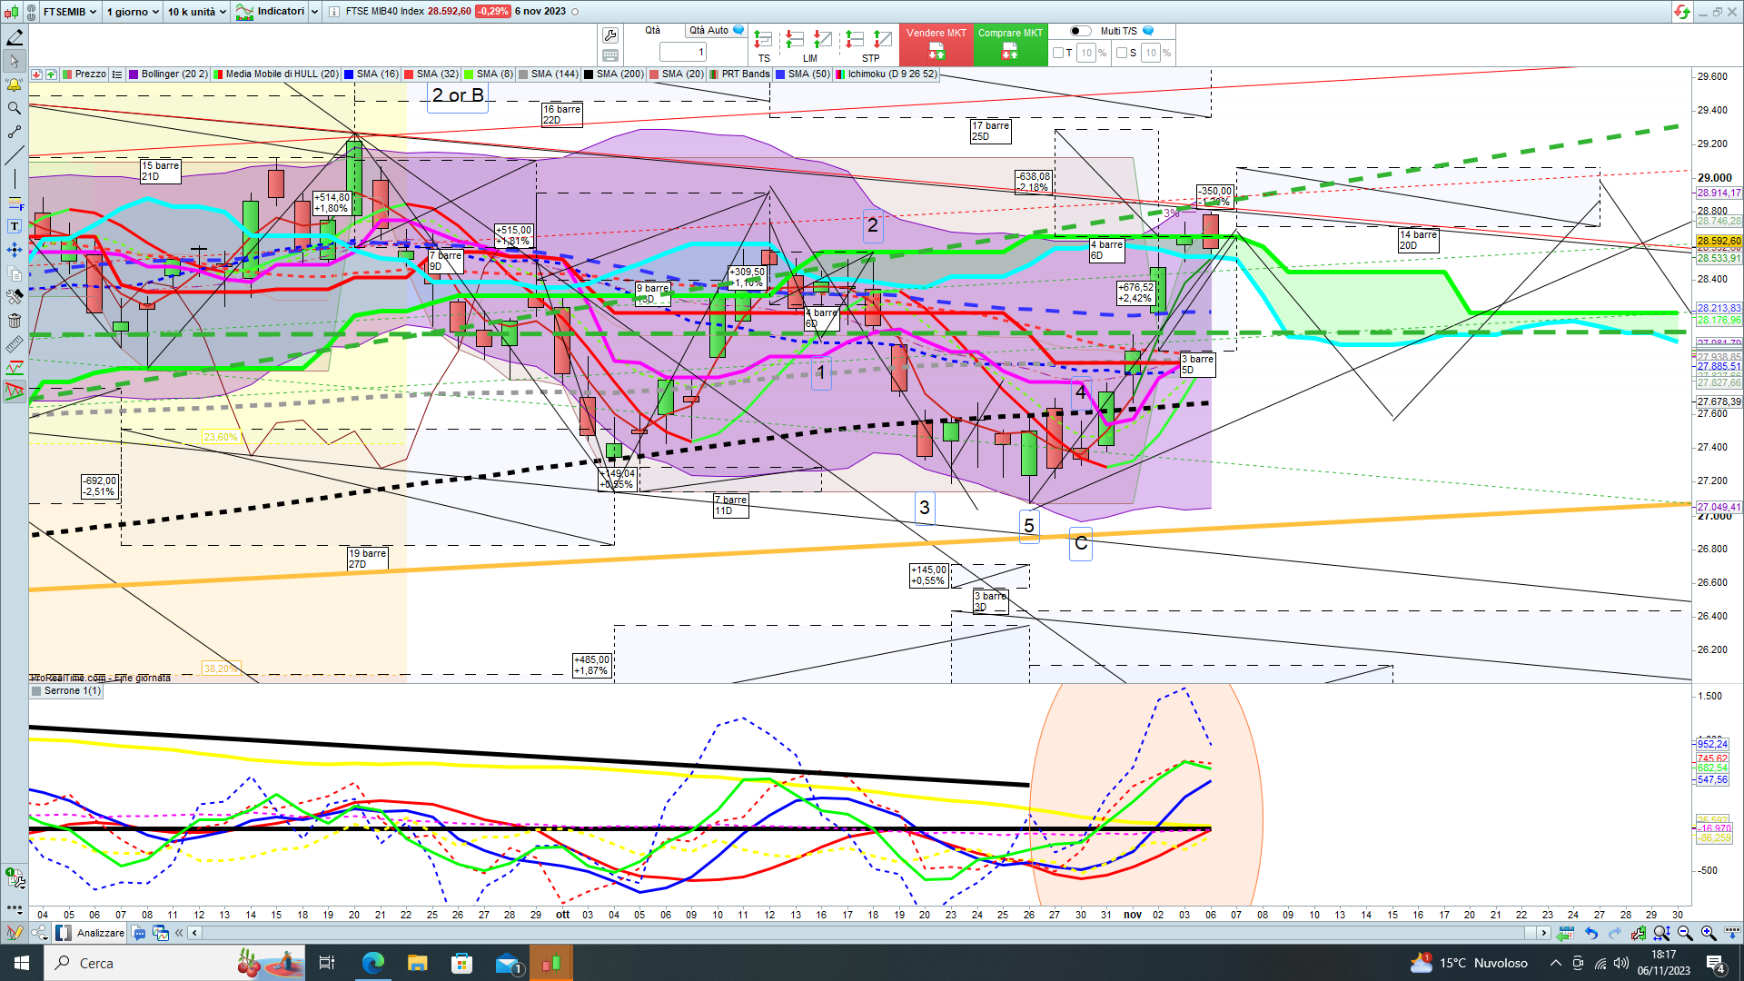The width and height of the screenshot is (1744, 981).
Task: Select the copy objects tool
Action: tap(15, 273)
